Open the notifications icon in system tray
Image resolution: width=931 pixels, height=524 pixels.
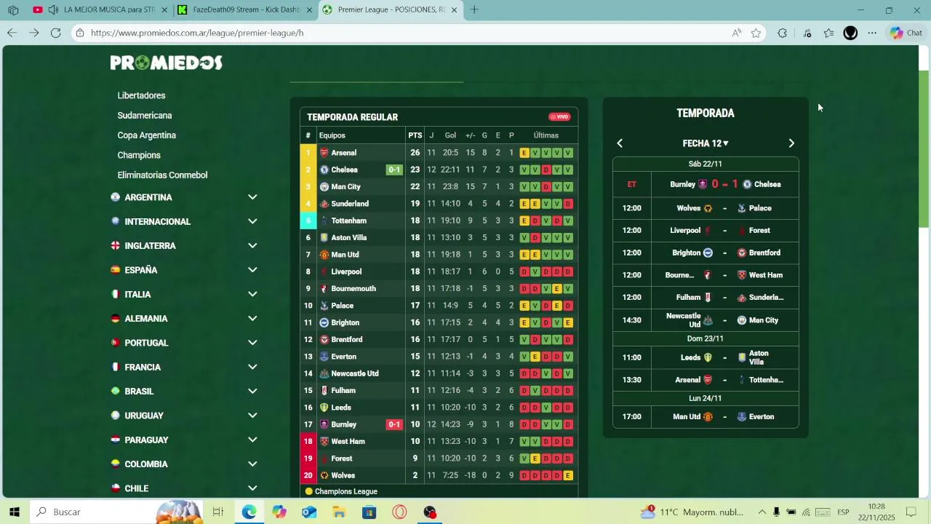tap(911, 512)
